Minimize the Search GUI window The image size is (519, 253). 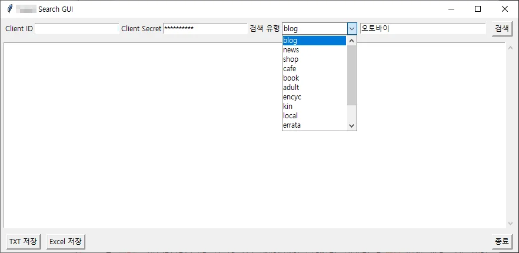(x=451, y=9)
